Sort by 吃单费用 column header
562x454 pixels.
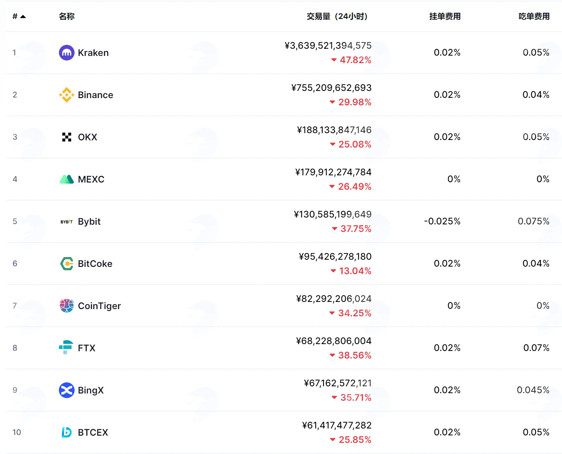point(534,16)
